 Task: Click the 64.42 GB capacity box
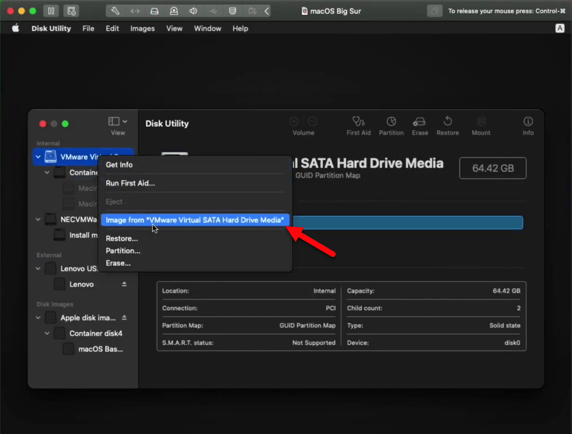pyautogui.click(x=493, y=168)
